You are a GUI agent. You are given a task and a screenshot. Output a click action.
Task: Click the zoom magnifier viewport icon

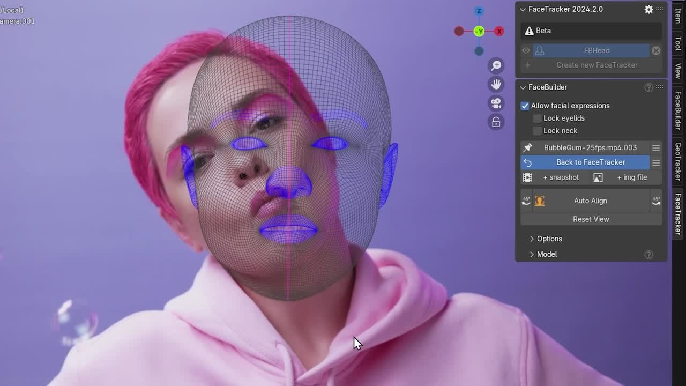496,65
